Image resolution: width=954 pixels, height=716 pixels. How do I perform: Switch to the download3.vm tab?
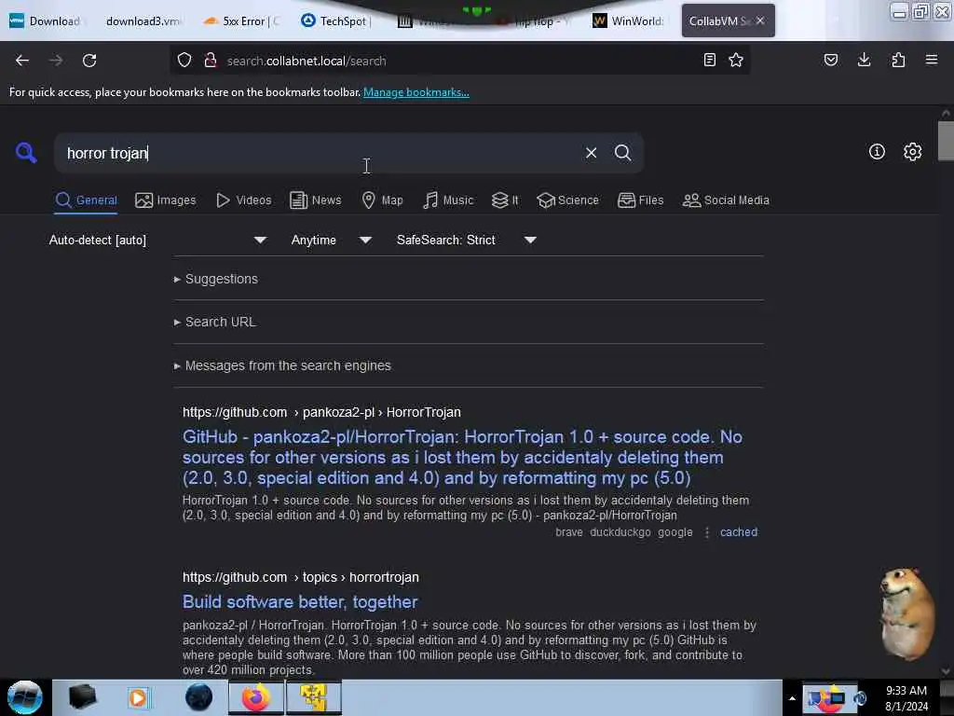click(x=143, y=21)
